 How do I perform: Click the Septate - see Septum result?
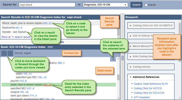(x=14, y=32)
